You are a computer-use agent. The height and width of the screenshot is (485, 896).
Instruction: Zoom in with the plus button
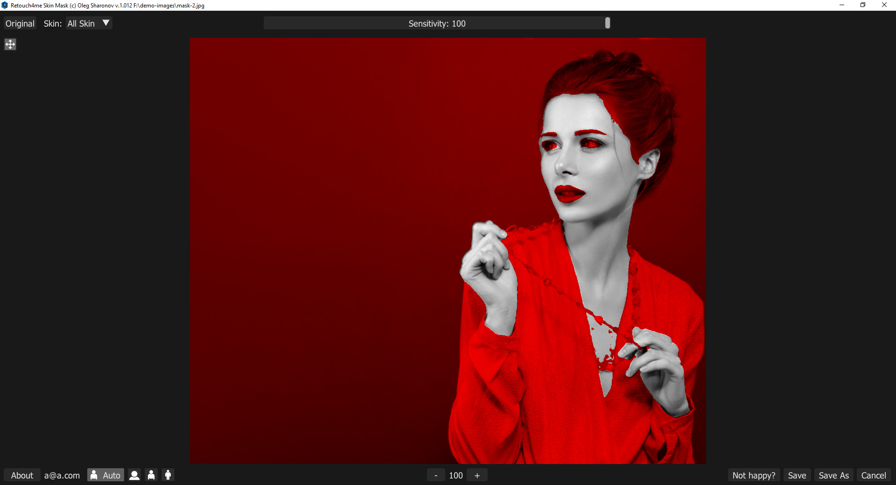point(477,475)
